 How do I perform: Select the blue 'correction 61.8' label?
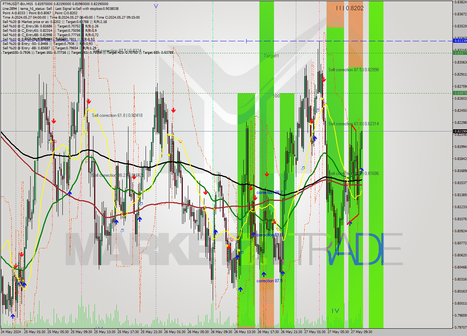[269, 235]
